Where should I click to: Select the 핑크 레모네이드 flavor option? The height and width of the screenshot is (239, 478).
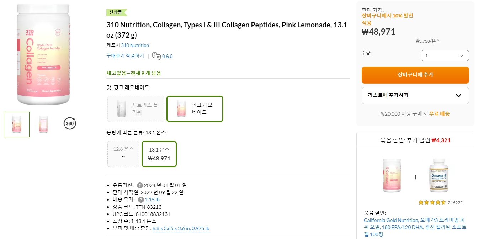(x=195, y=109)
